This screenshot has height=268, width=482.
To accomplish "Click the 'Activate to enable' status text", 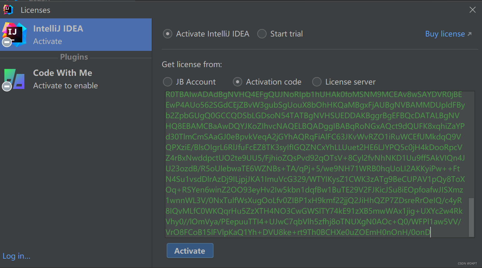I will coord(66,85).
